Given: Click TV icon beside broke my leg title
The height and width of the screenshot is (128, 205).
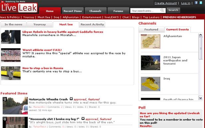Looking at the screenshot, I should [x=83, y=118].
